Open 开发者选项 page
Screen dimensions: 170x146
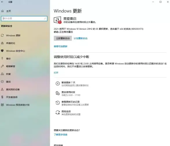tap(12, 97)
